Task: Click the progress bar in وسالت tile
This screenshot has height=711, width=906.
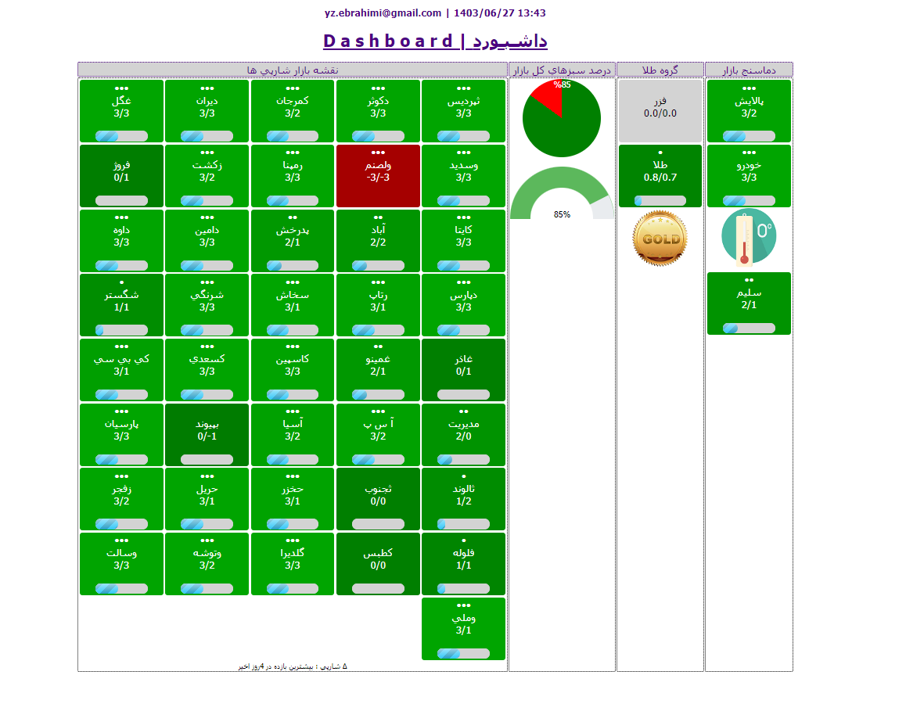Action: tap(121, 589)
